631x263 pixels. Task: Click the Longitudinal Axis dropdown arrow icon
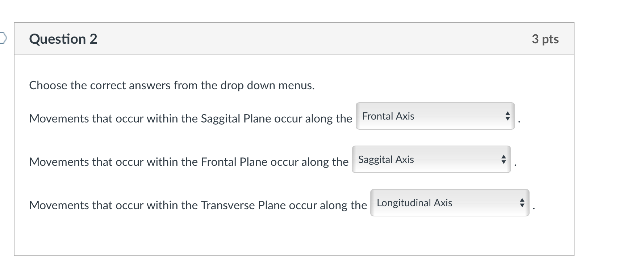pyautogui.click(x=522, y=203)
